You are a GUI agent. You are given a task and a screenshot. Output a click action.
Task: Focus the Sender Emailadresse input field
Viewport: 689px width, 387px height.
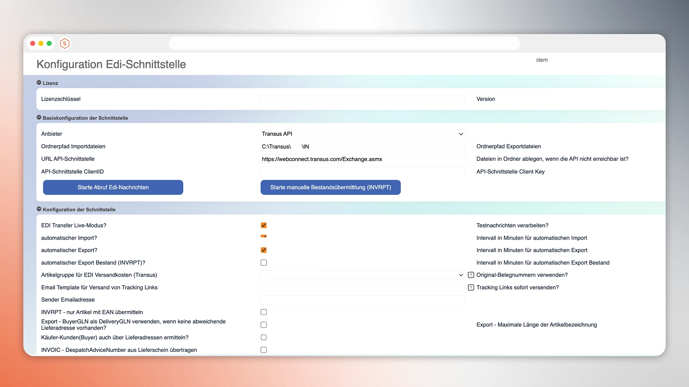pos(362,300)
